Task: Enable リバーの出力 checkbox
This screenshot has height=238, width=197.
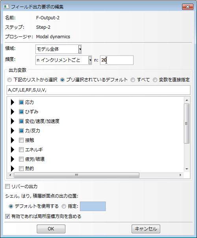Action: (7, 186)
